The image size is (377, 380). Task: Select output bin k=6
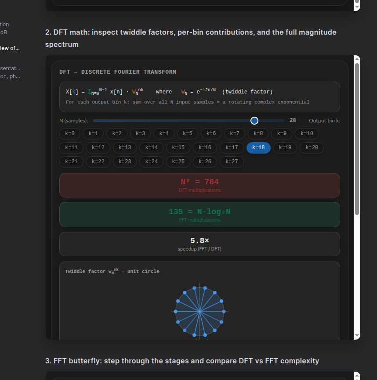211,133
